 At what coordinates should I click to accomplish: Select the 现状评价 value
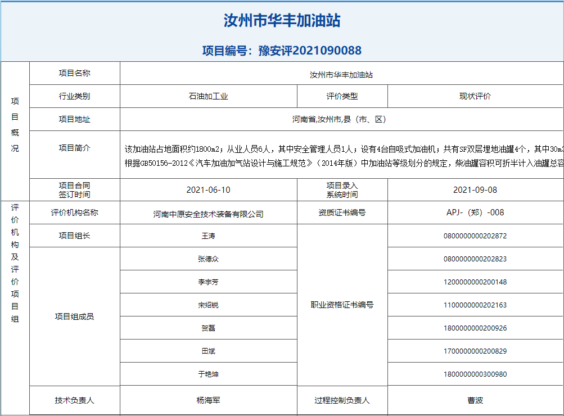click(475, 96)
